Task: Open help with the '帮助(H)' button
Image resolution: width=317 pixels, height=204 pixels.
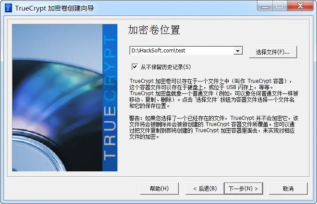Action: click(159, 189)
